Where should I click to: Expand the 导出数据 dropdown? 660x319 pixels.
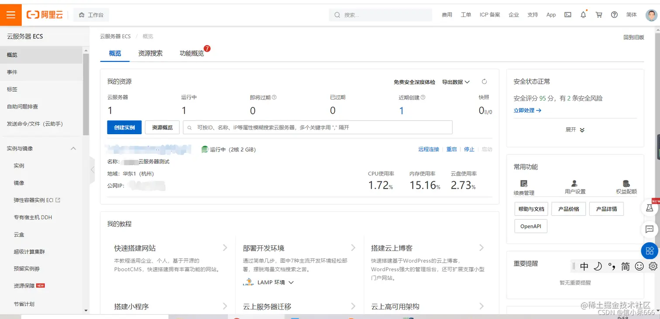[x=456, y=81]
